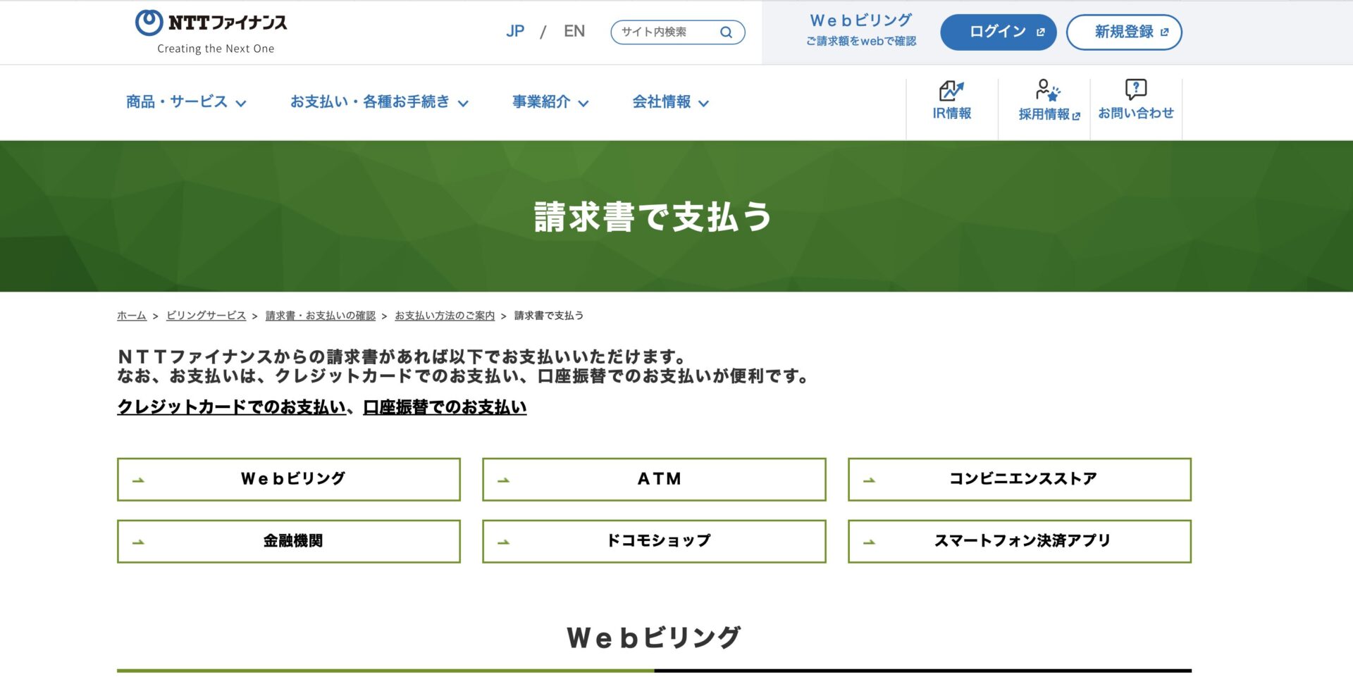Open the 事業紹介 menu
The height and width of the screenshot is (684, 1353).
[550, 102]
